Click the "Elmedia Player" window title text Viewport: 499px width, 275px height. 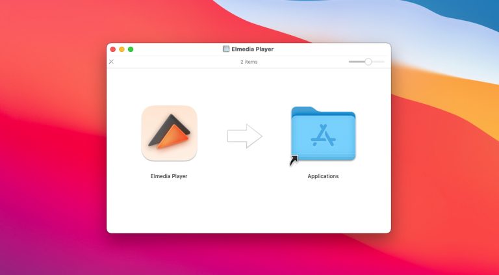[253, 49]
